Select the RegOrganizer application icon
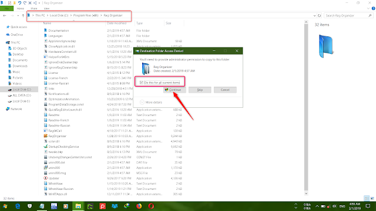 (x=46, y=136)
